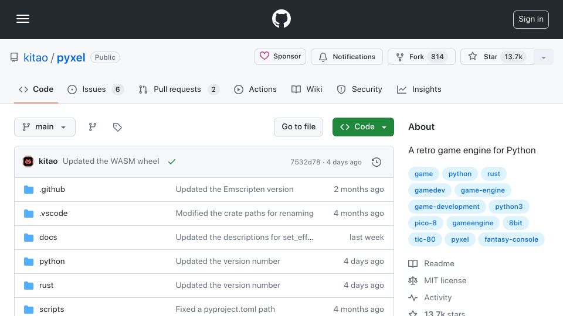Click the Notifications bell button

347,57
